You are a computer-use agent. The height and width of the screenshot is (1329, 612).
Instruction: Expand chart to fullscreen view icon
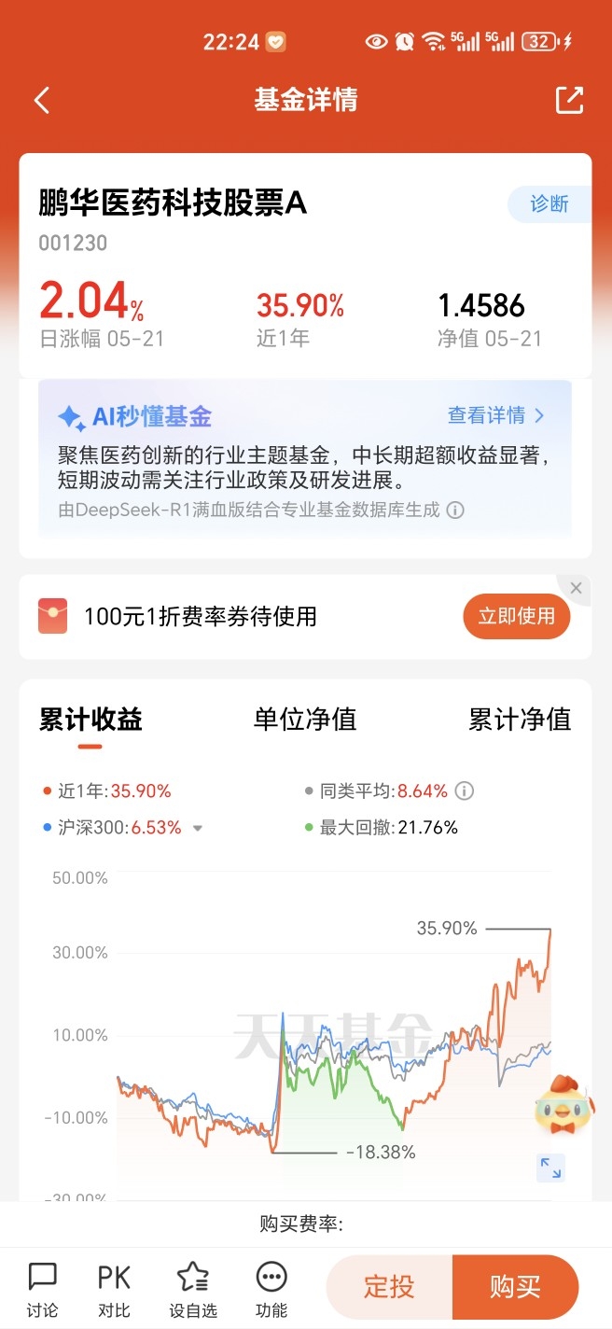(551, 1168)
